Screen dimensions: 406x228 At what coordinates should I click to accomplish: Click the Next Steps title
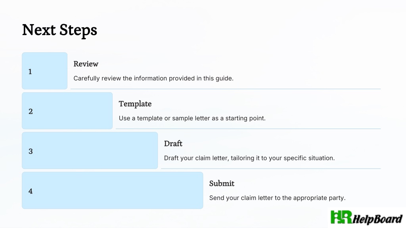click(59, 30)
